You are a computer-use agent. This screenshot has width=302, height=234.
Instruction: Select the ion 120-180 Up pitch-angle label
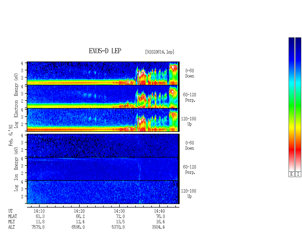point(189,194)
